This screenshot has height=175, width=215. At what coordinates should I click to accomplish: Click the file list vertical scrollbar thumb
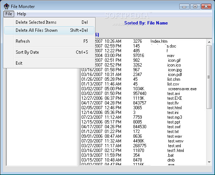pyautogui.click(x=209, y=77)
